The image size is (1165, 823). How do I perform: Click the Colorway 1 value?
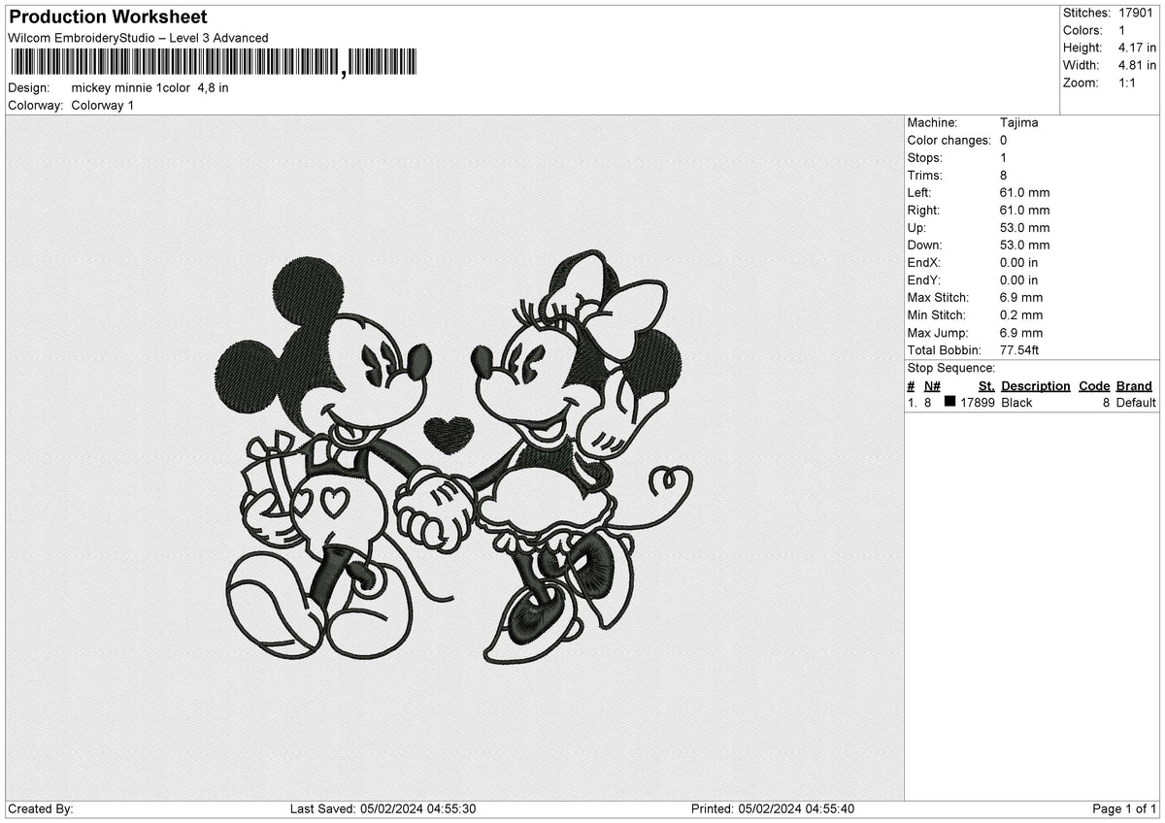click(x=103, y=105)
